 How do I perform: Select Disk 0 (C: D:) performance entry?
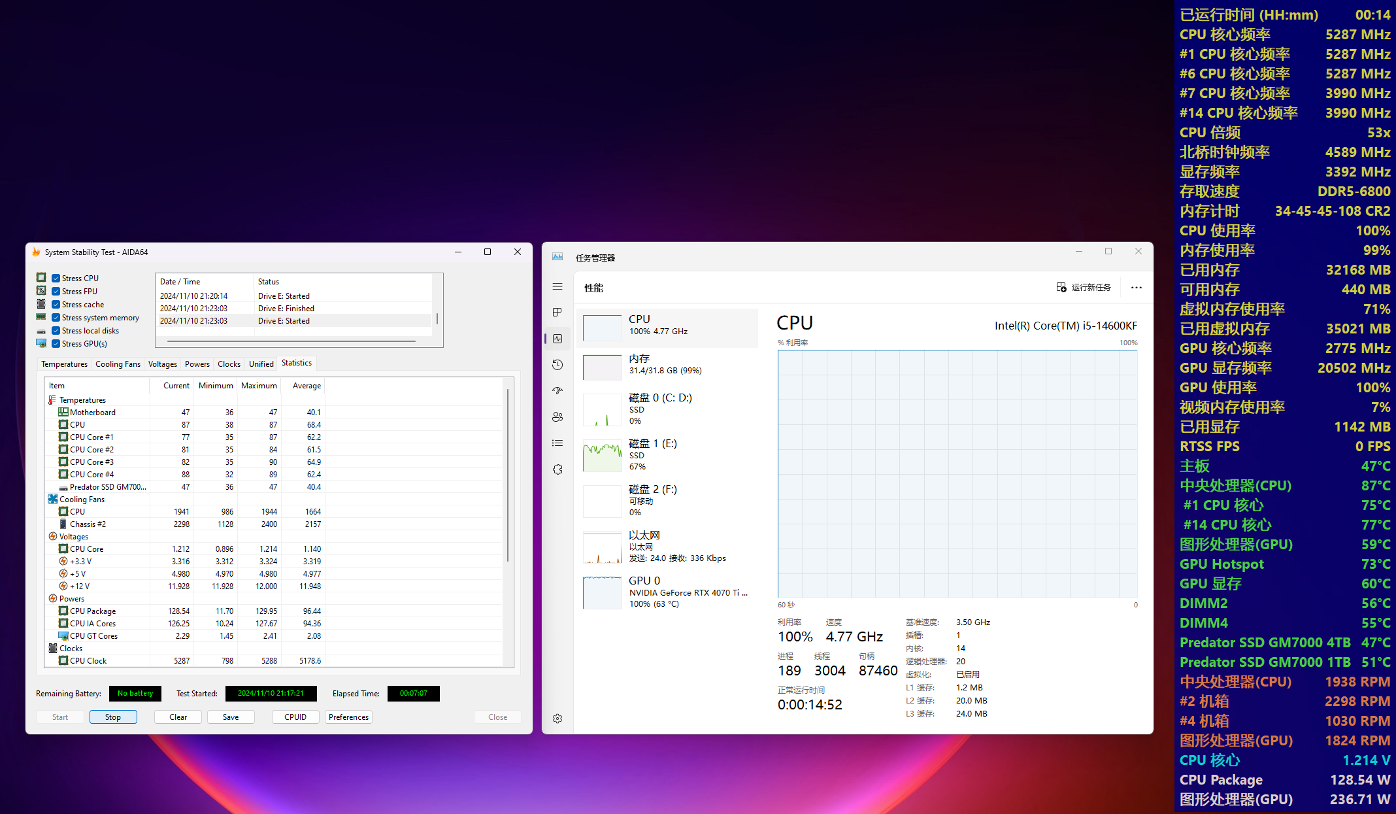click(667, 409)
